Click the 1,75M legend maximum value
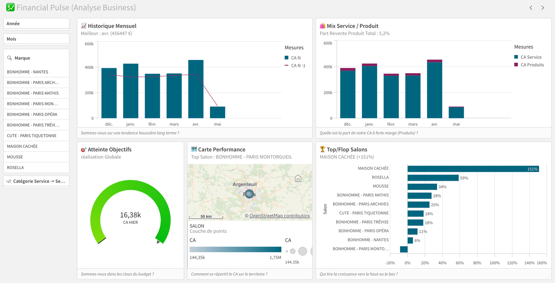555x283 pixels. pyautogui.click(x=275, y=257)
